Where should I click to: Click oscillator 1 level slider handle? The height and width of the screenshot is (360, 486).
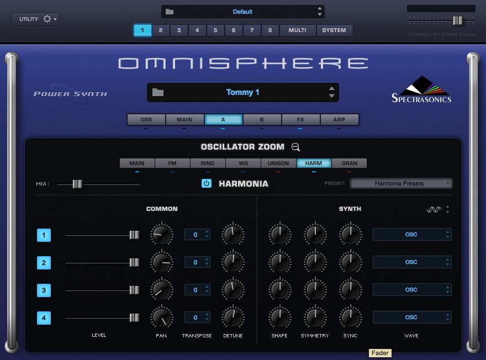click(134, 235)
